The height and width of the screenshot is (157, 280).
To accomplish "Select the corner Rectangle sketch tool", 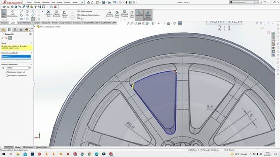I will (x=21, y=15).
